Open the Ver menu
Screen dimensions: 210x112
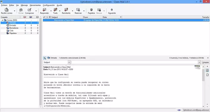click(17, 5)
